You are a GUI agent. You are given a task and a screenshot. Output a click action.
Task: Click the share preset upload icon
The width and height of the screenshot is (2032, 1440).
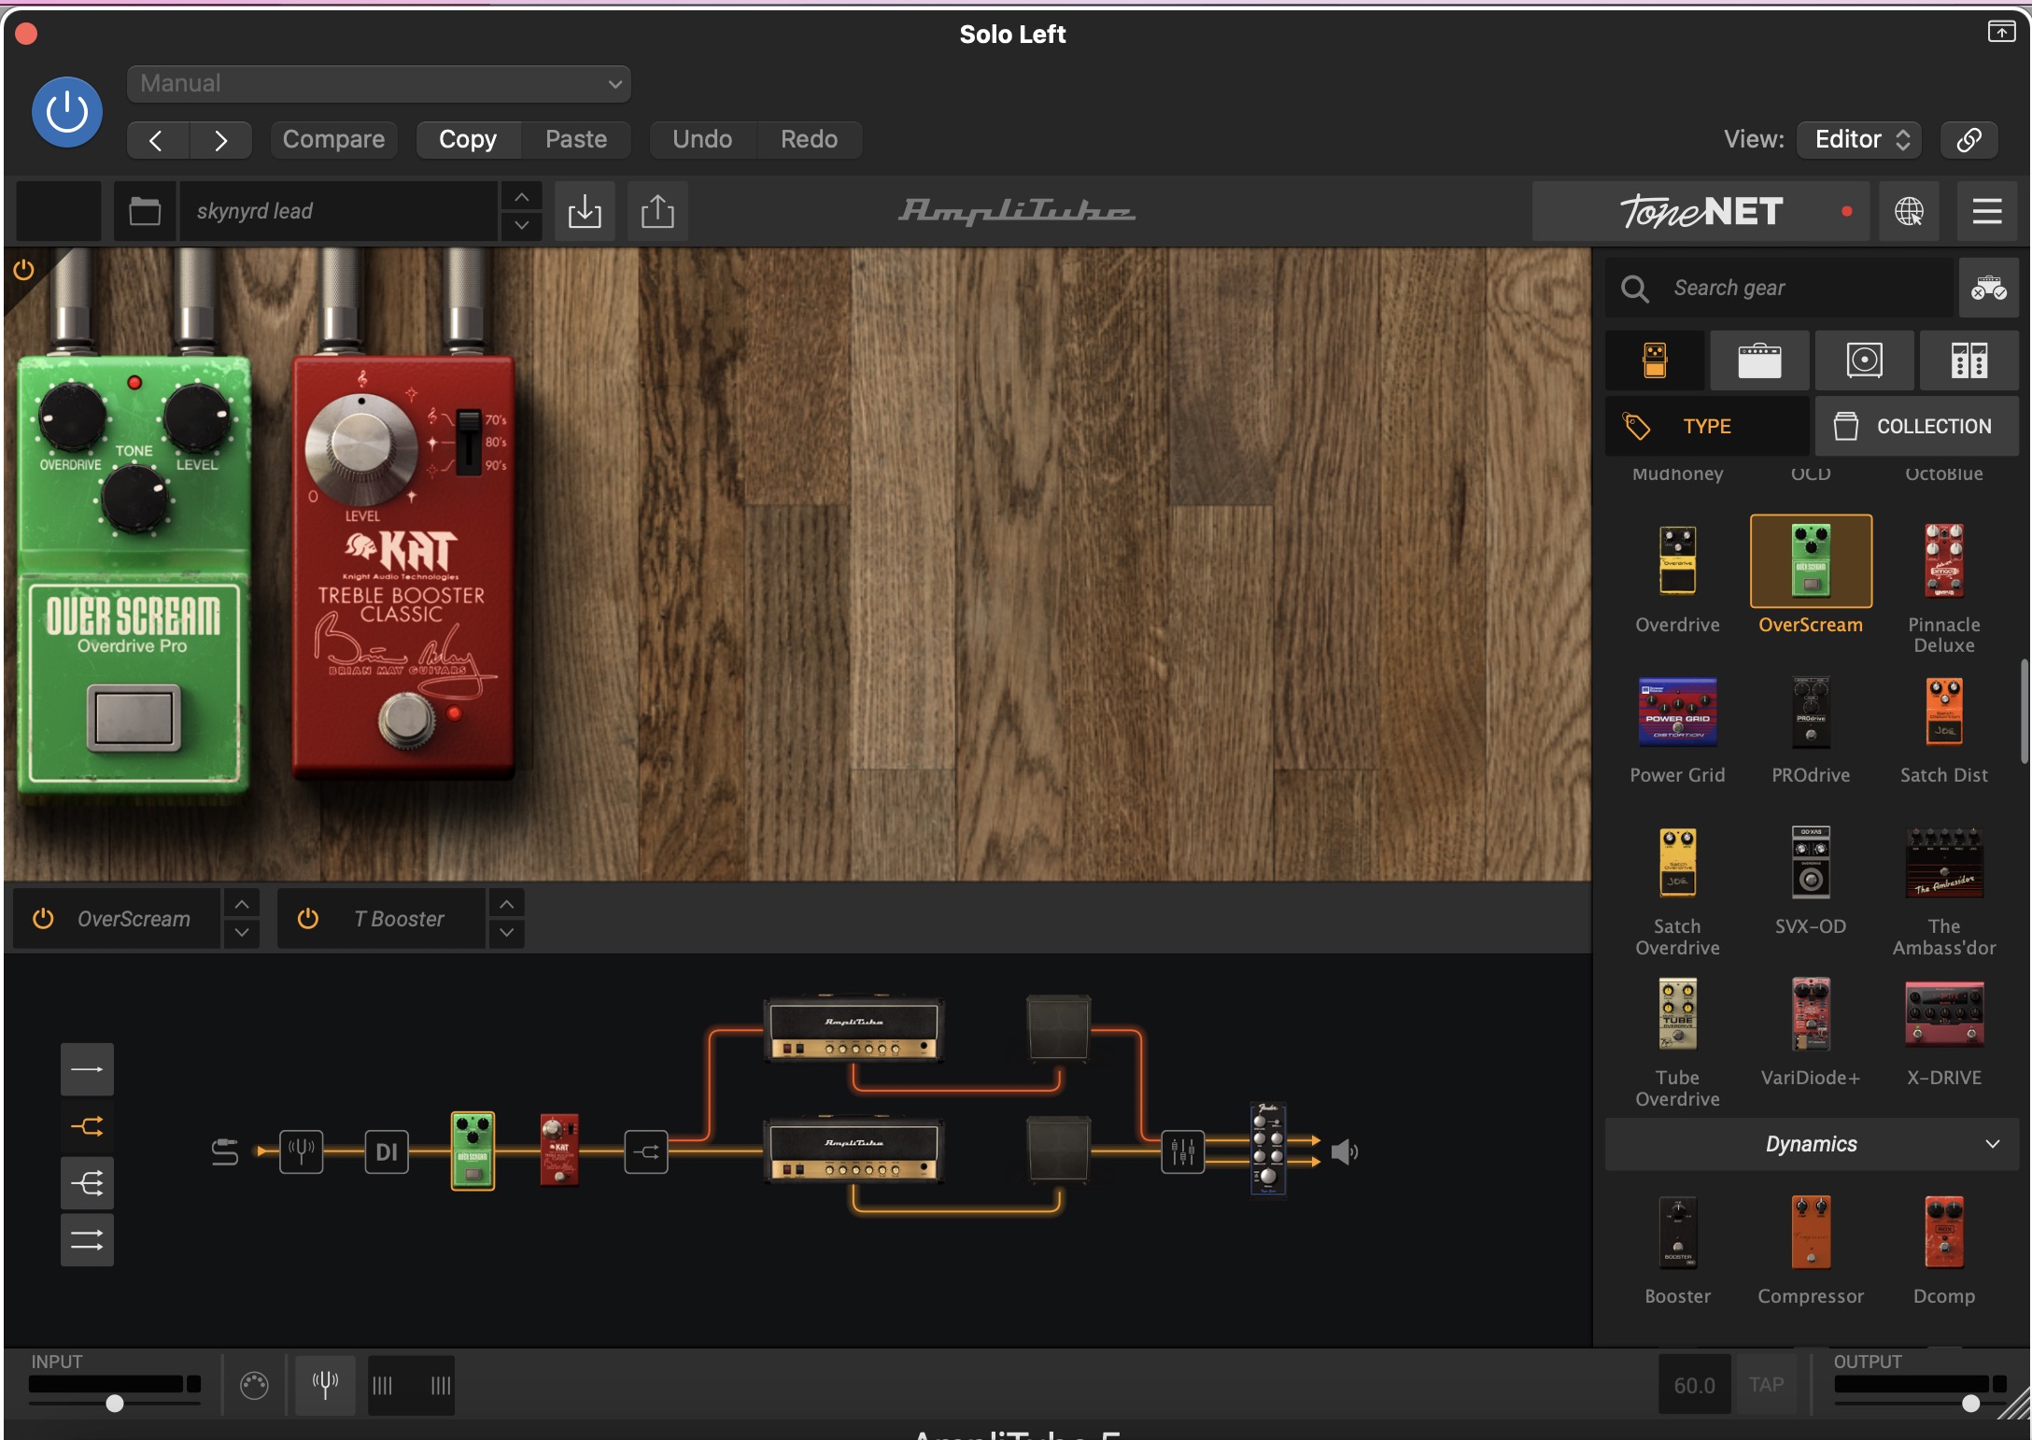tap(657, 211)
